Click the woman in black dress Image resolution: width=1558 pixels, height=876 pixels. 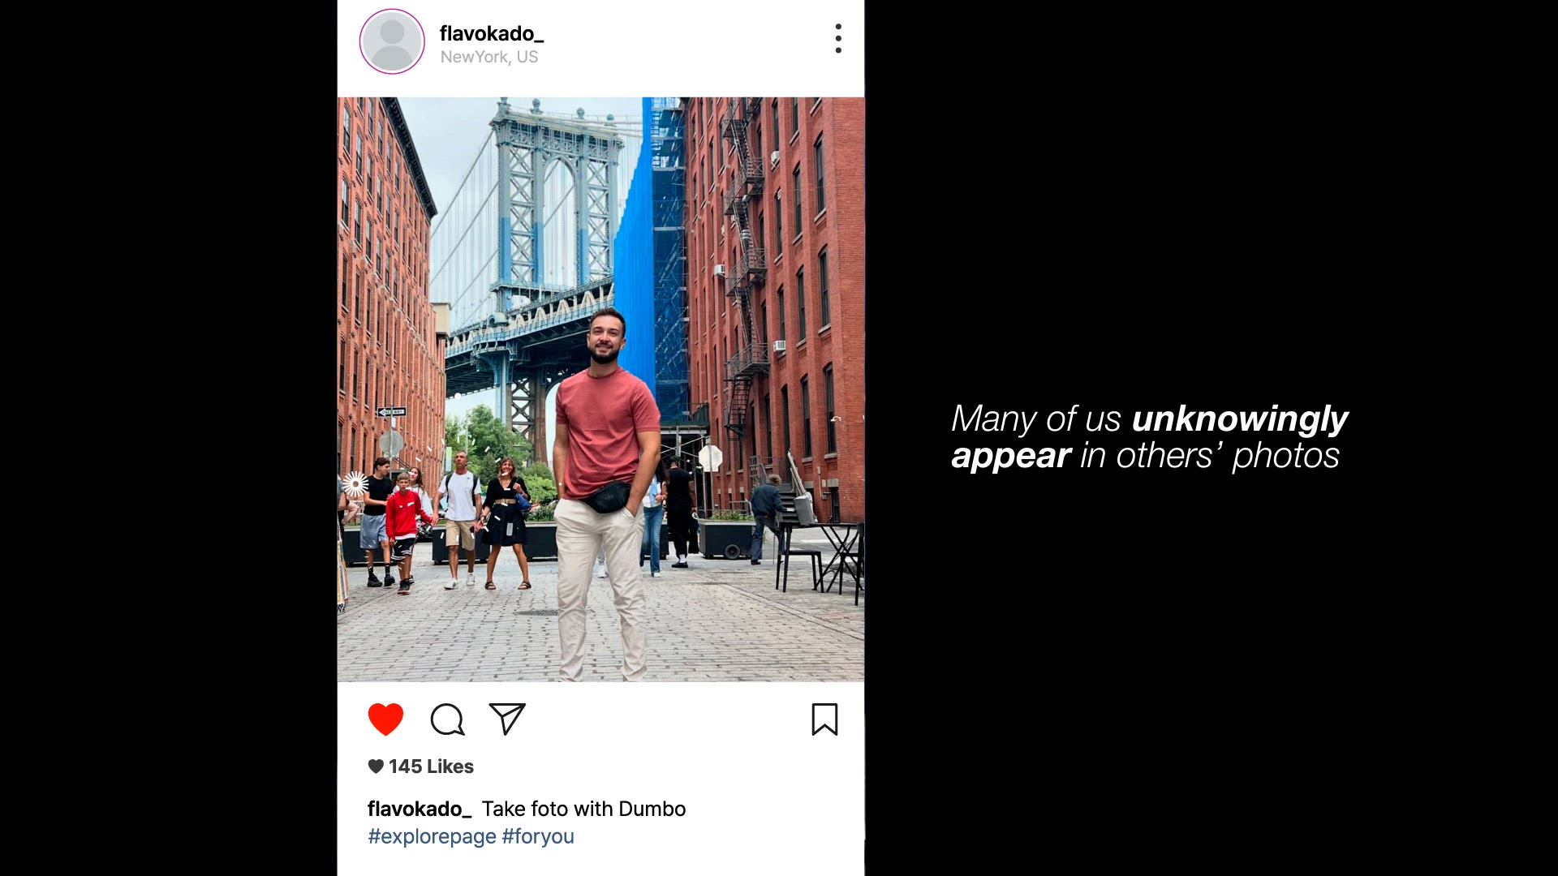pyautogui.click(x=506, y=523)
